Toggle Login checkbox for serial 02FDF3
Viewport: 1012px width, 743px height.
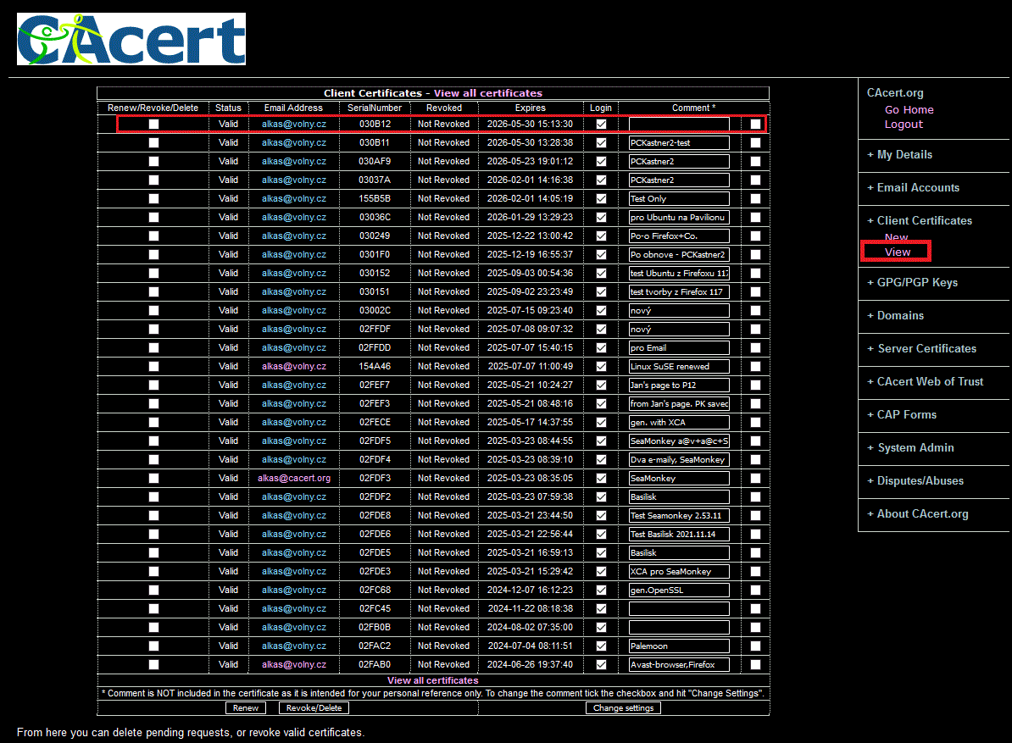pyautogui.click(x=601, y=478)
